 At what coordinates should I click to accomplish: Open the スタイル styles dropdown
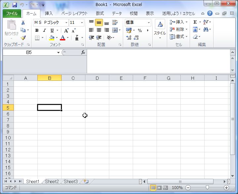160,29
